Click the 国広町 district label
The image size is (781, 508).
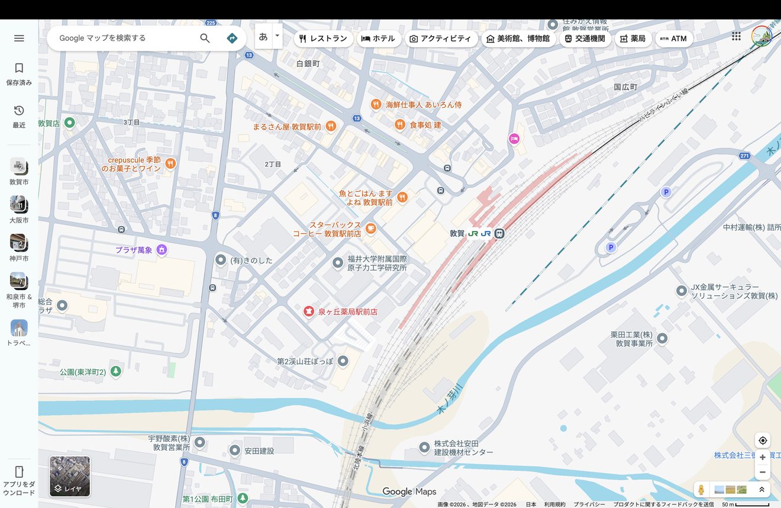point(625,87)
